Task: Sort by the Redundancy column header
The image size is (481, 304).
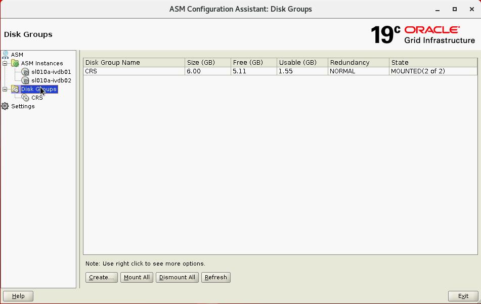Action: pyautogui.click(x=358, y=62)
